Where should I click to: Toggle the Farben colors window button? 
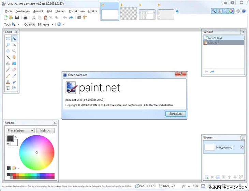(231, 11)
